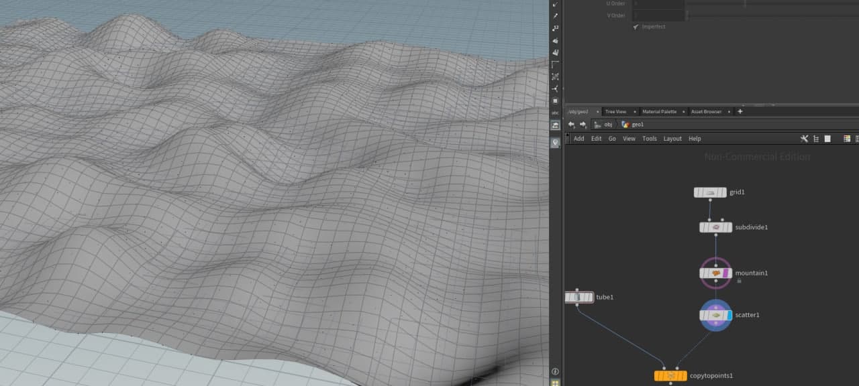This screenshot has width=859, height=386.
Task: Select the copytopoints1 node
Action: pos(670,376)
